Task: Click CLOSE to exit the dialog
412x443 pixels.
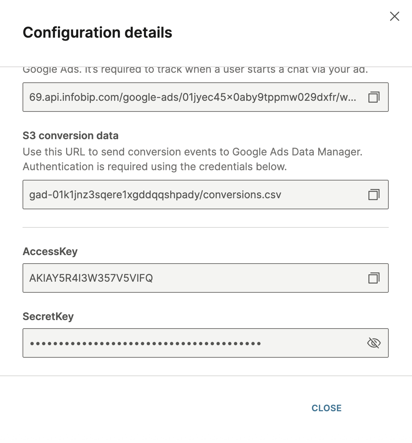Action: tap(326, 408)
